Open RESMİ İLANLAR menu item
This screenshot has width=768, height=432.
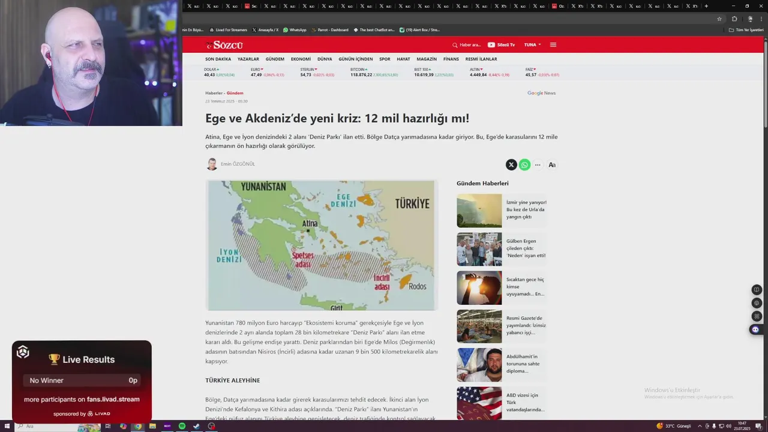pos(481,59)
